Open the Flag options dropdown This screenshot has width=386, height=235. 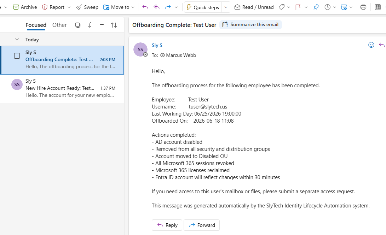(x=306, y=7)
